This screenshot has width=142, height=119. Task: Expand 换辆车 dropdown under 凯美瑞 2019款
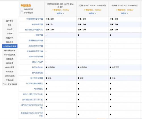coord(124,13)
